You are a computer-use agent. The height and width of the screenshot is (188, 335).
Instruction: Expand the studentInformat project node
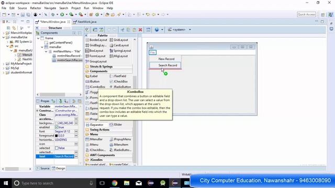click(x=4, y=73)
